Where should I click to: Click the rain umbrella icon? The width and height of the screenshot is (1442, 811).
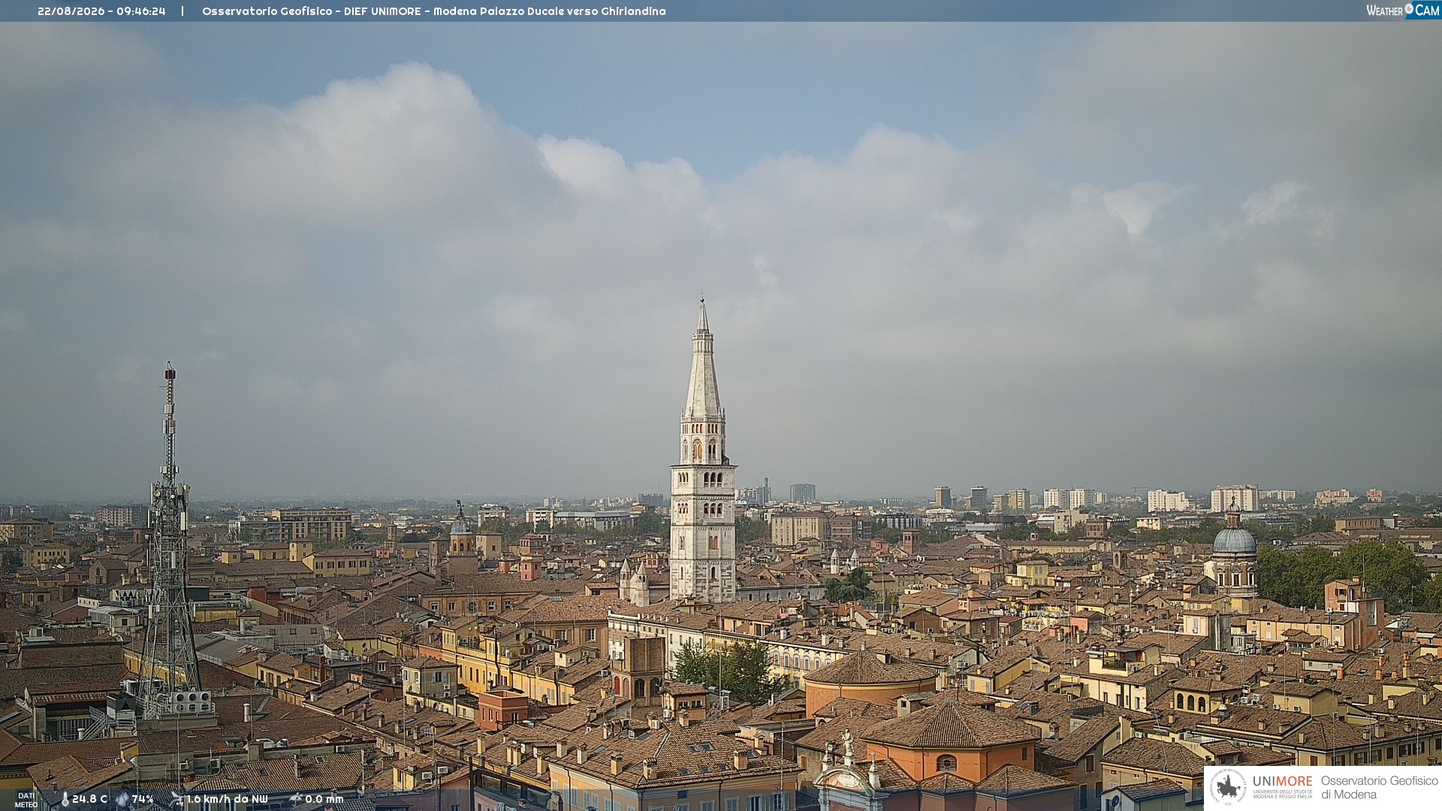pyautogui.click(x=296, y=800)
